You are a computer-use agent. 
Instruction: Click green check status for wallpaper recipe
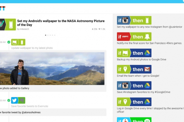tap(9, 42)
